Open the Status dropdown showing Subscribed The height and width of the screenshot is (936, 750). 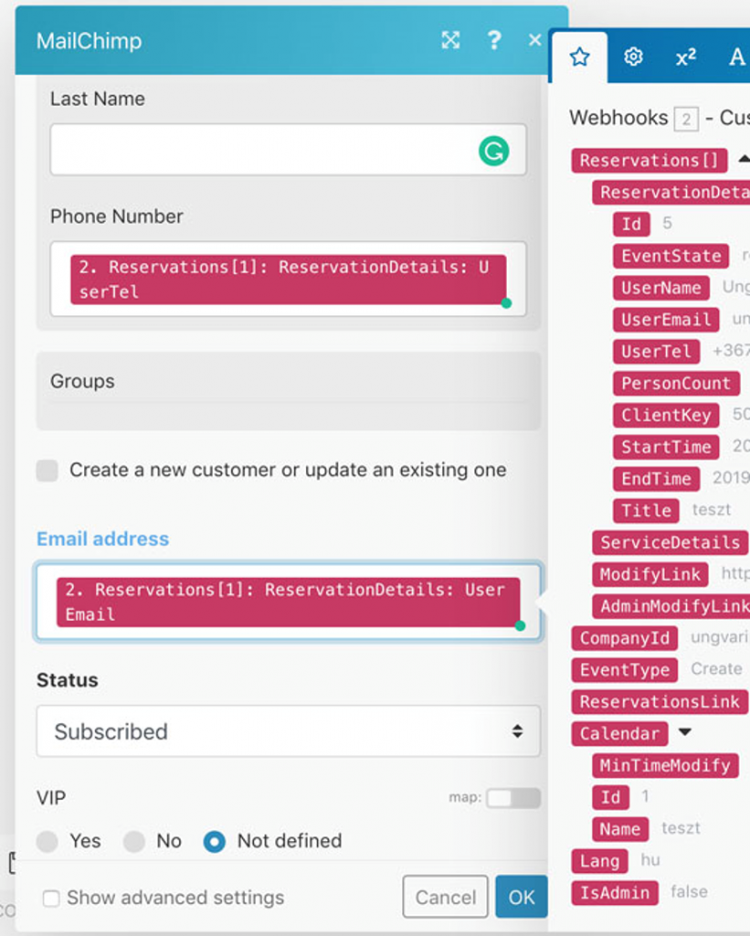click(x=288, y=731)
